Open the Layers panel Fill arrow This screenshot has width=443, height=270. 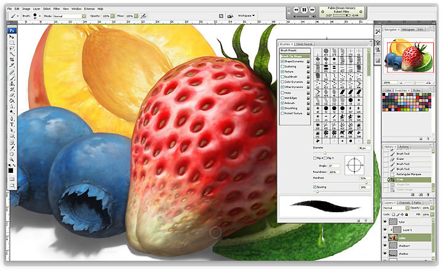tap(432, 215)
